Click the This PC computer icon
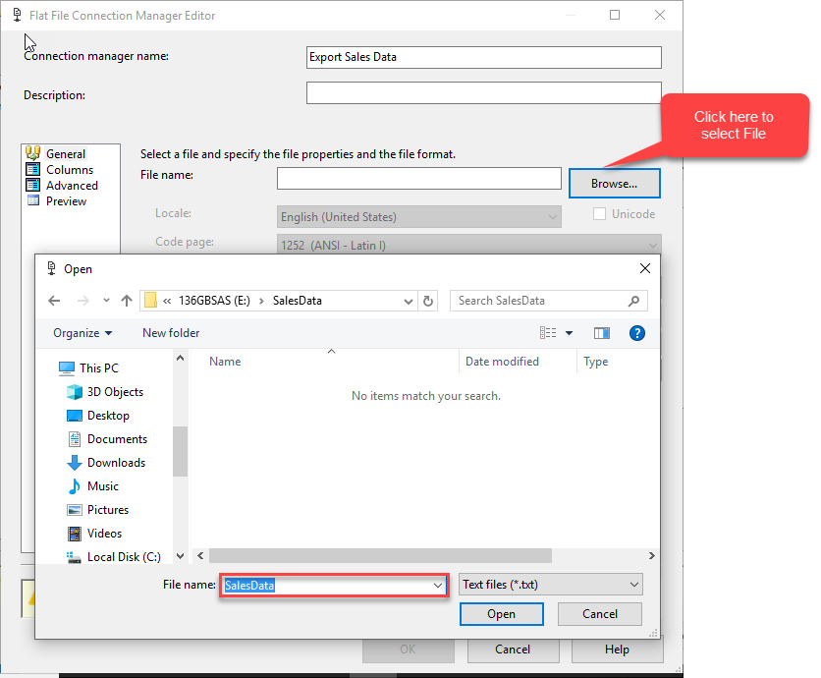Viewport: 821px width, 678px height. [67, 368]
